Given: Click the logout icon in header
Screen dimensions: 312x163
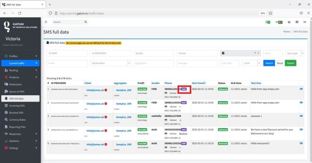Looking at the screenshot, I should [305, 22].
